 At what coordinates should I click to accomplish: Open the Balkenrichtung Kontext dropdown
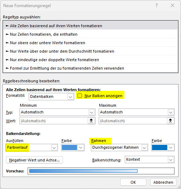point(150,160)
